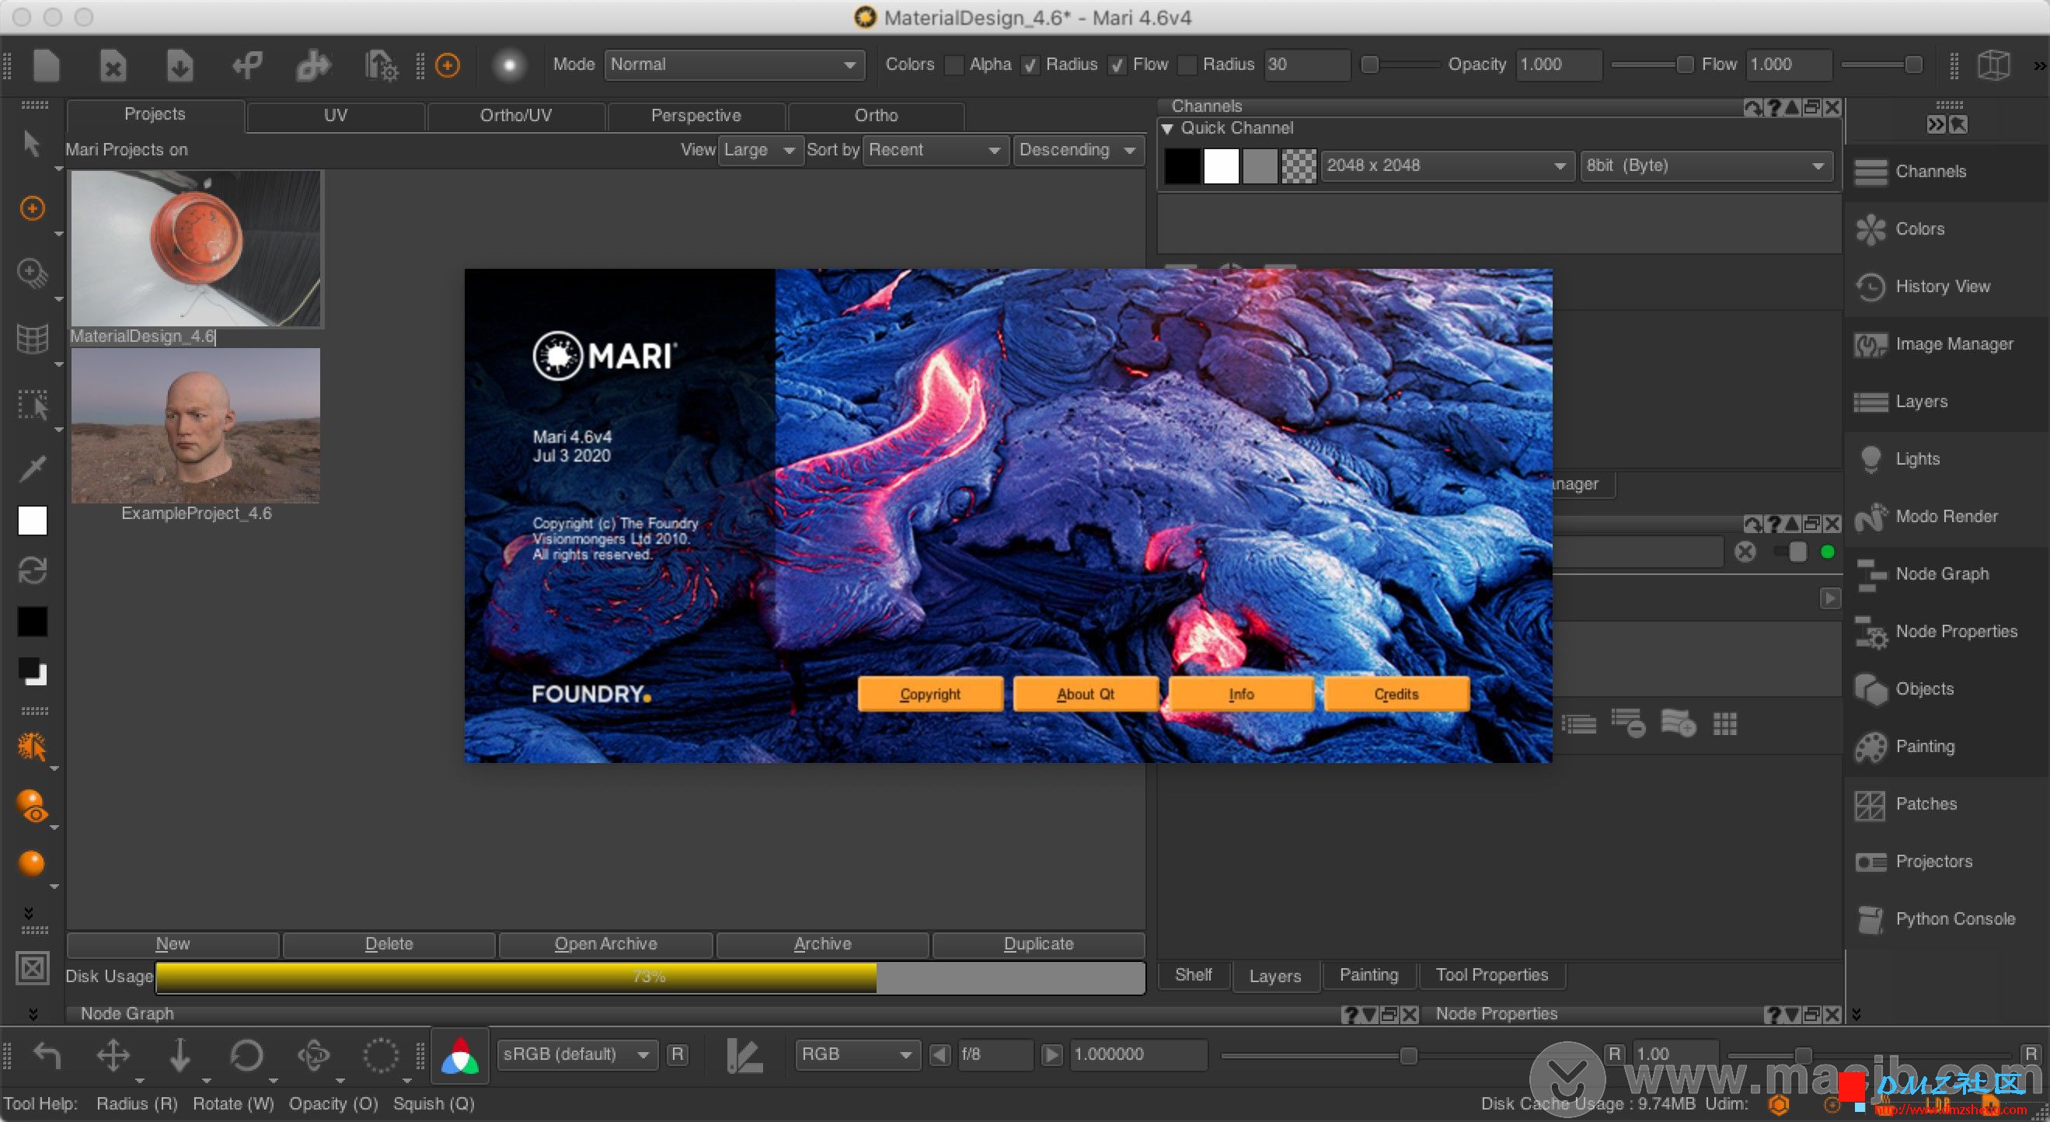Click the undo curved arrow in bottom toolbar
This screenshot has height=1122, width=2050.
point(47,1055)
